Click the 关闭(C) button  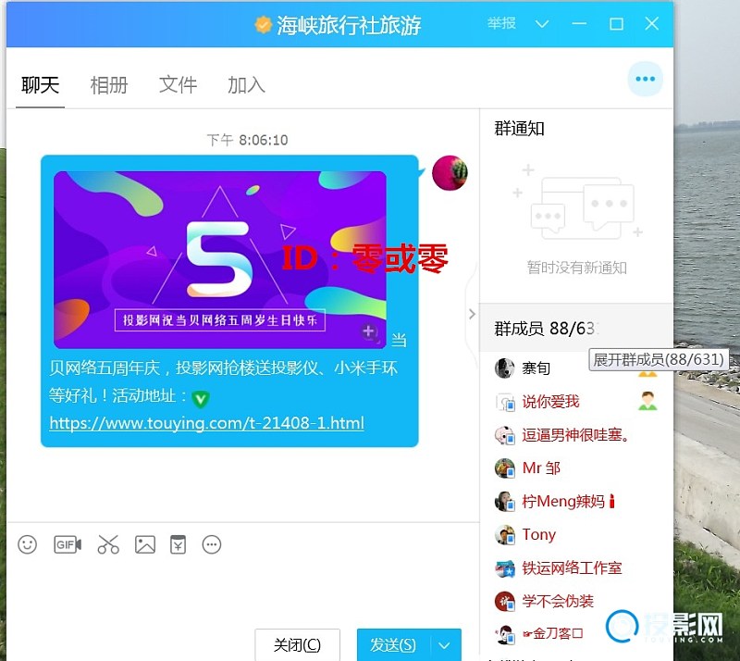pyautogui.click(x=297, y=645)
